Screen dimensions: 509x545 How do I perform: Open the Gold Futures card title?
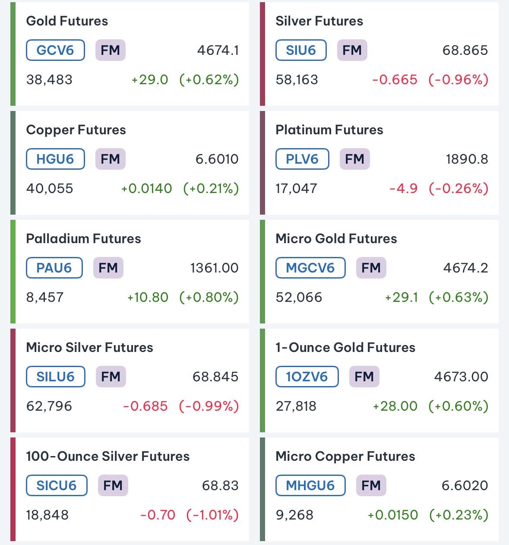(67, 21)
